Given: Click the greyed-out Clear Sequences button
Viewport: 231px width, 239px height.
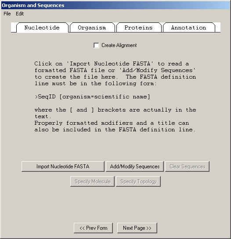Looking at the screenshot, I should point(187,167).
